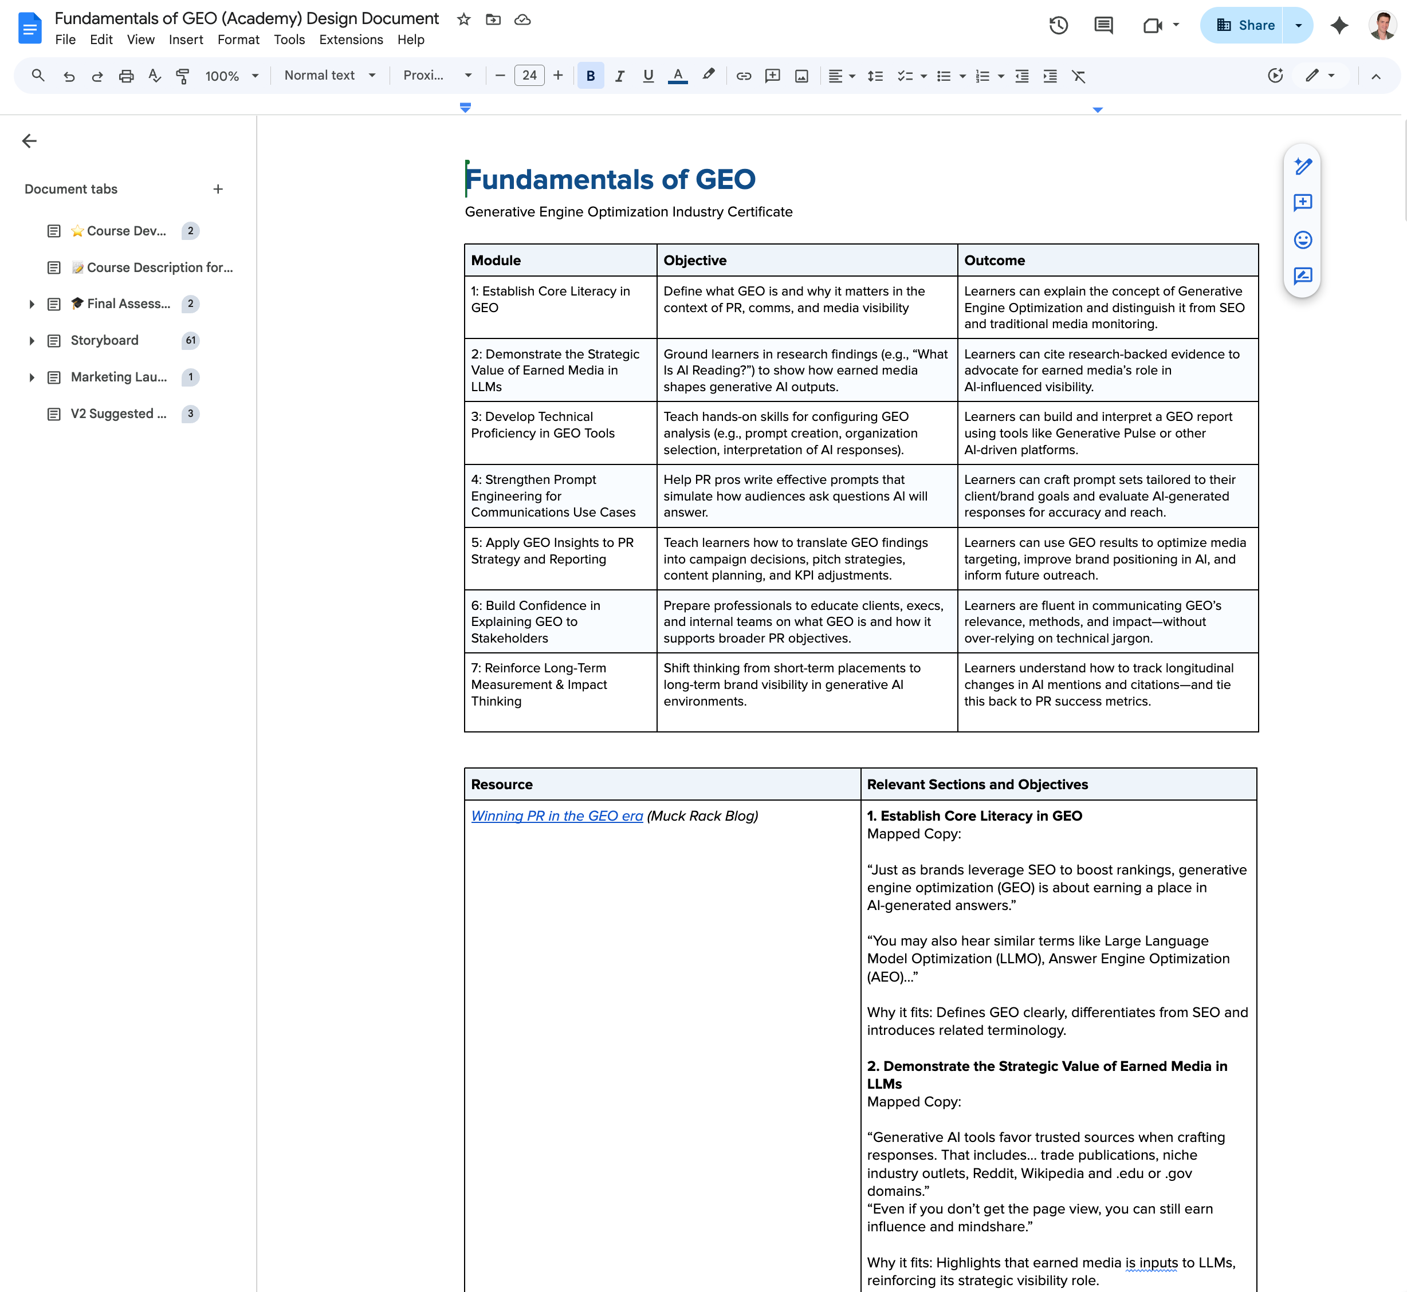The width and height of the screenshot is (1407, 1292).
Task: Toggle bold formatting
Action: tap(590, 76)
